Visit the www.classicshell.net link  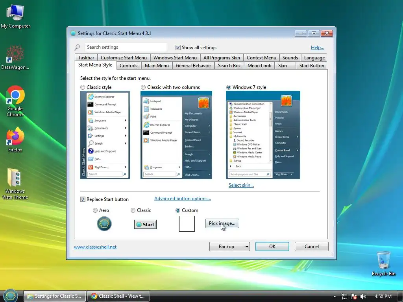[x=95, y=247]
